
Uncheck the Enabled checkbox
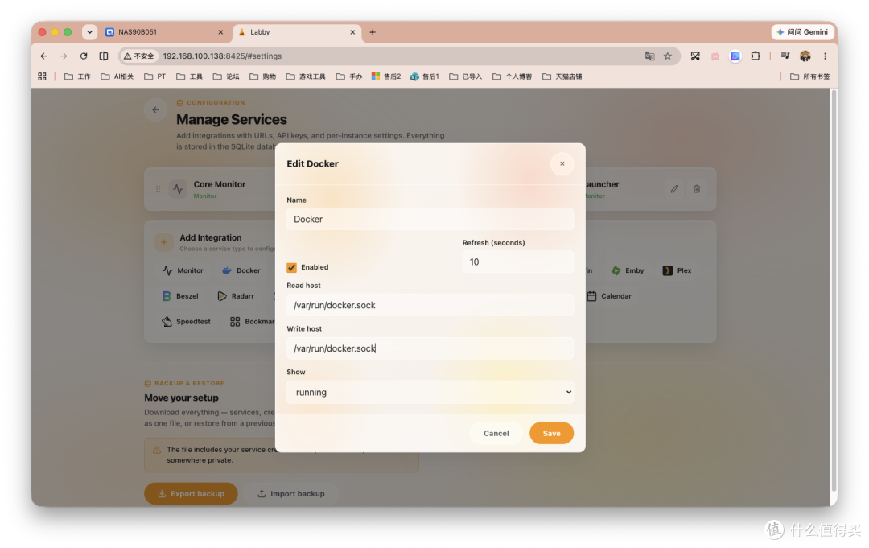tap(291, 267)
